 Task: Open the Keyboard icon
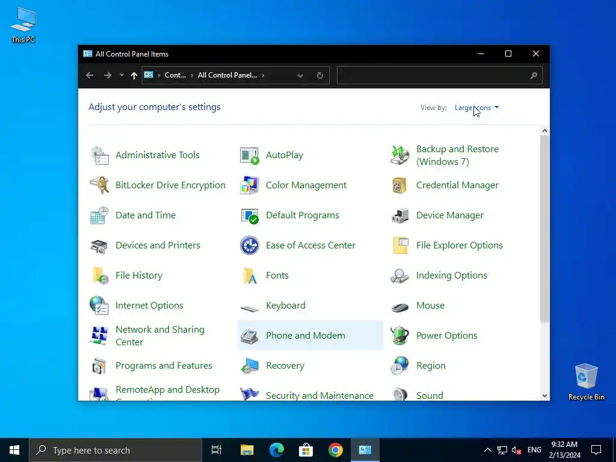click(x=250, y=308)
